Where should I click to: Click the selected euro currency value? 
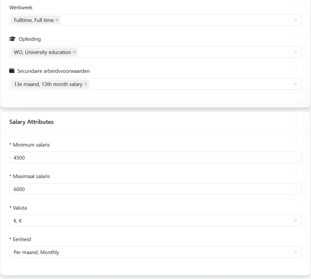tap(18, 221)
